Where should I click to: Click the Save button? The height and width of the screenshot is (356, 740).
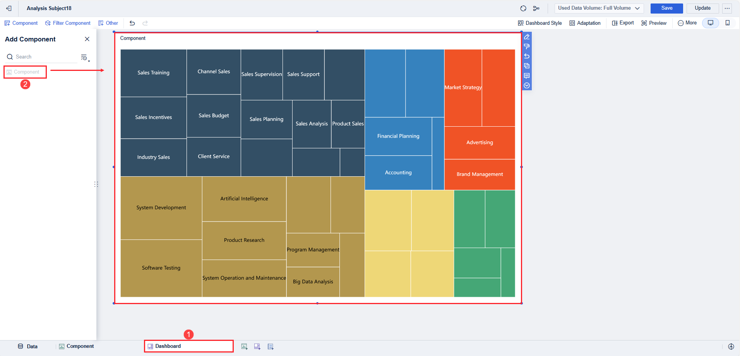[x=667, y=8]
